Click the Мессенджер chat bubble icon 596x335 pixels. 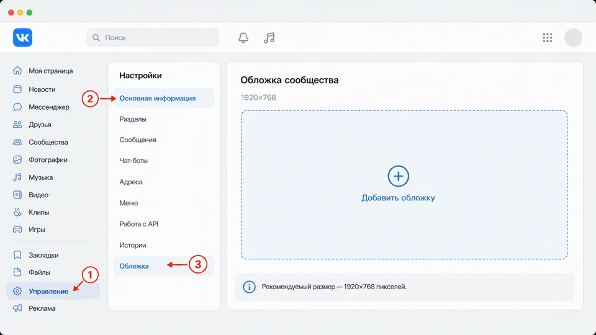point(17,107)
